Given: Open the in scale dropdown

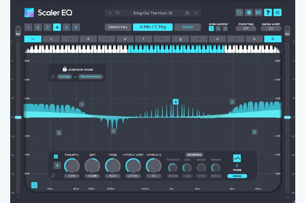Looking at the screenshot, I should pos(65,77).
